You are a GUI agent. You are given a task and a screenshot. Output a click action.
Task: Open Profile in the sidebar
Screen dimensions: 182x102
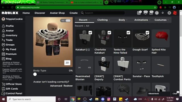click(x=8, y=26)
